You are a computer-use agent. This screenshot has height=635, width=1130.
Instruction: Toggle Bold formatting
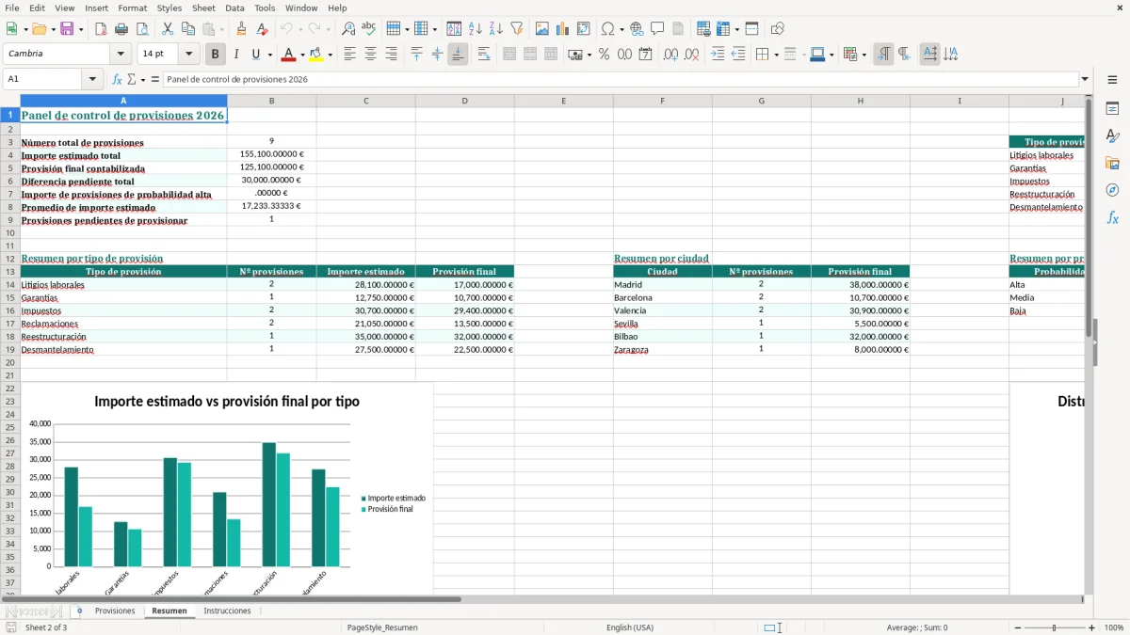215,55
